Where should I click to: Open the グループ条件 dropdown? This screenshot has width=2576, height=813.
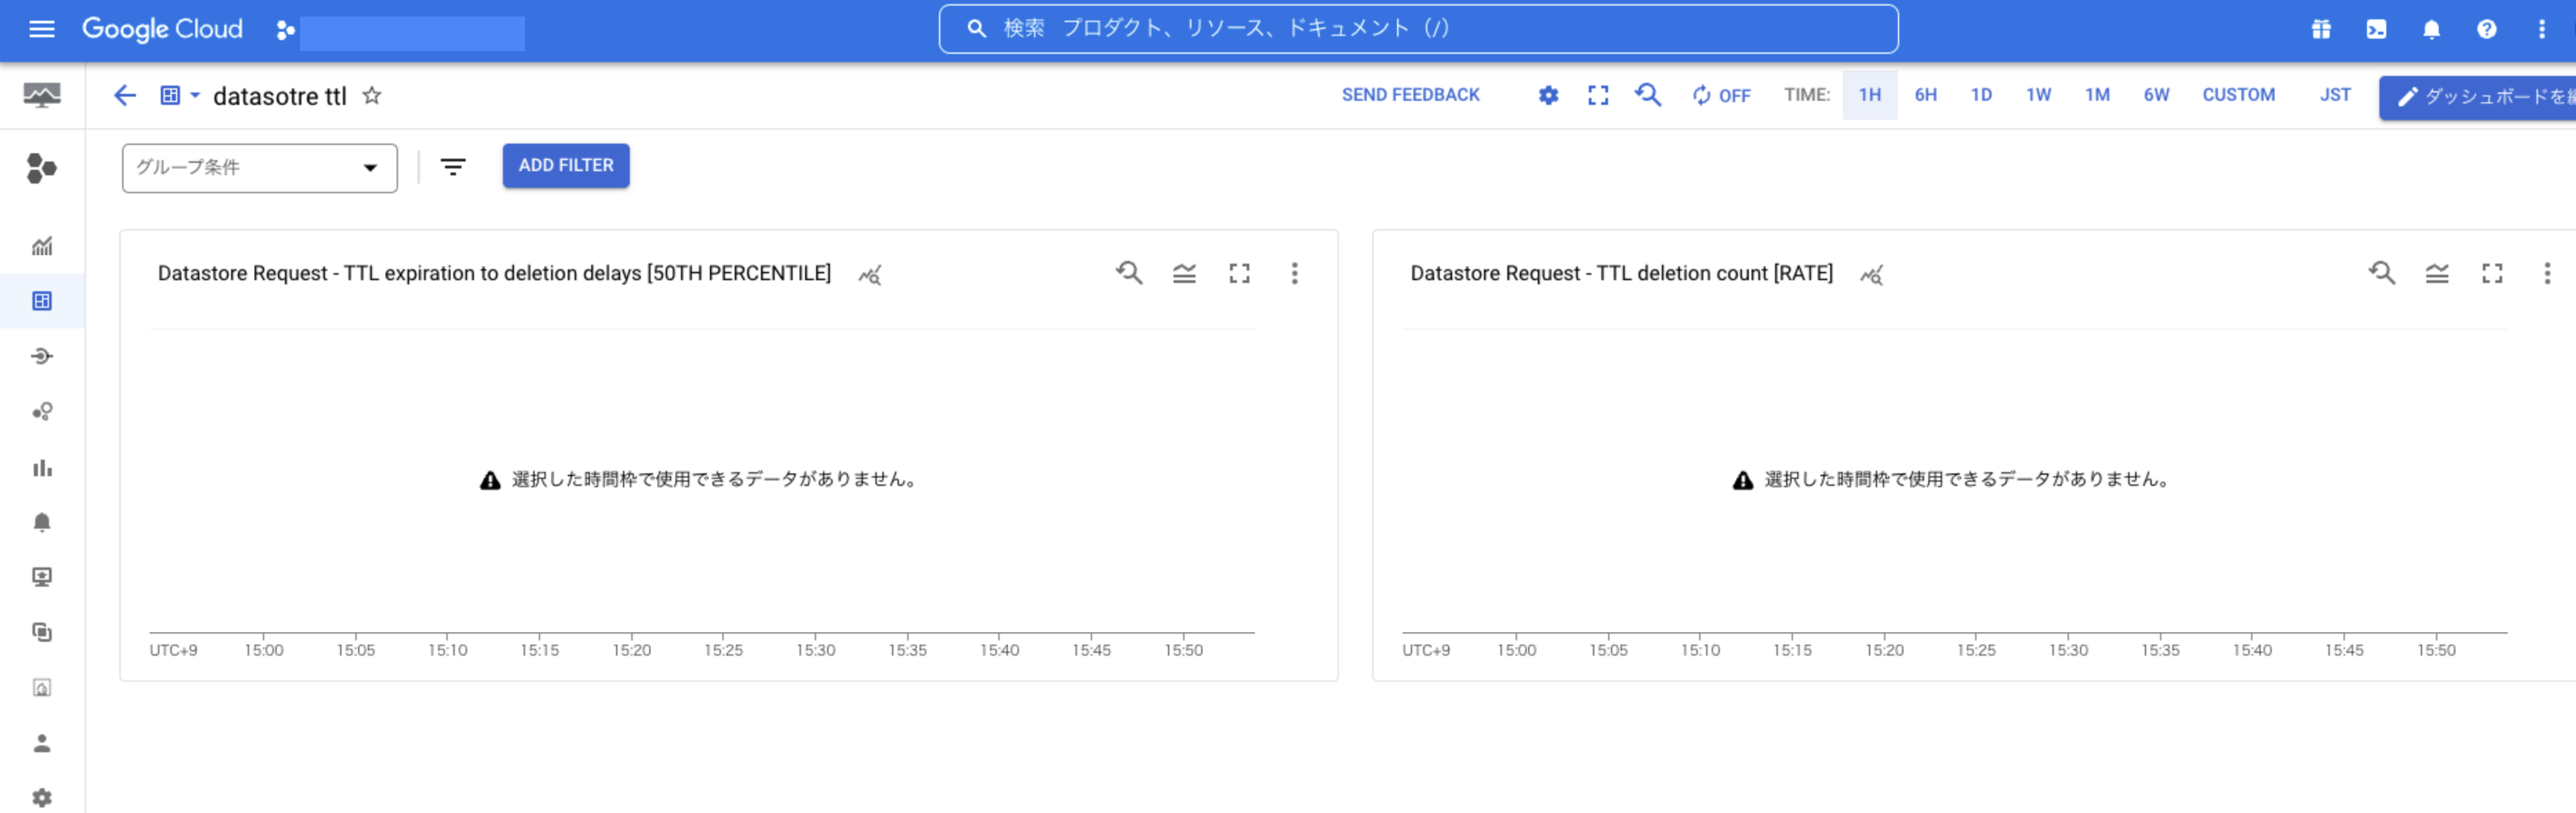pyautogui.click(x=259, y=167)
